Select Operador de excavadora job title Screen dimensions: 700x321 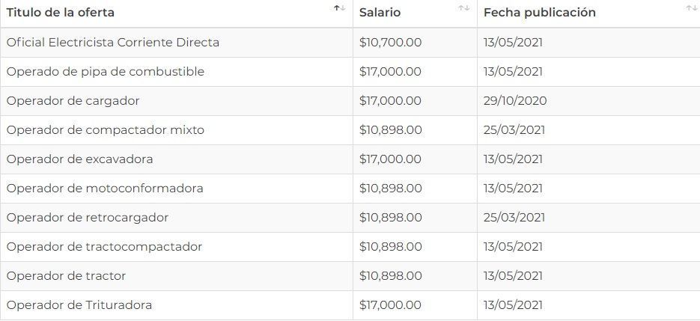(80, 159)
